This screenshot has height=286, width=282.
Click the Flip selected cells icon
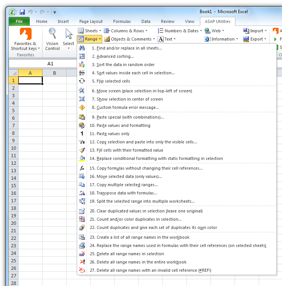click(82, 81)
